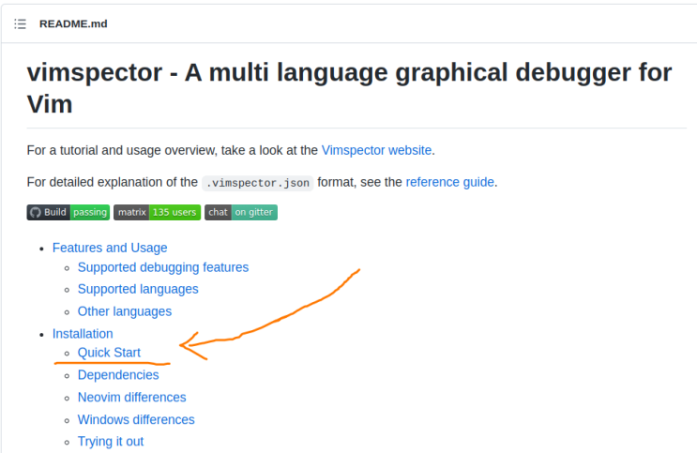Click the README.md file name header

click(x=73, y=23)
